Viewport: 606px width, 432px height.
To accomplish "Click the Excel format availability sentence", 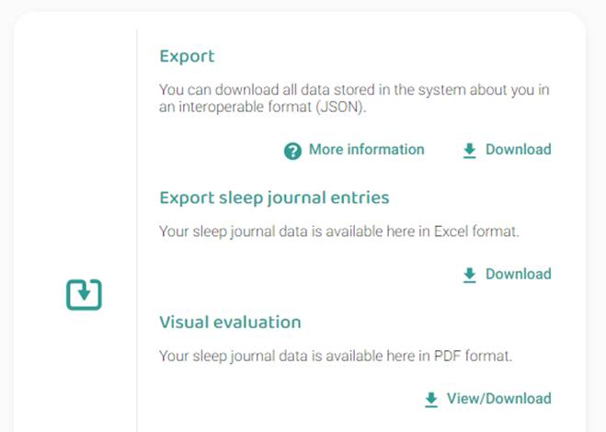I will coord(339,232).
